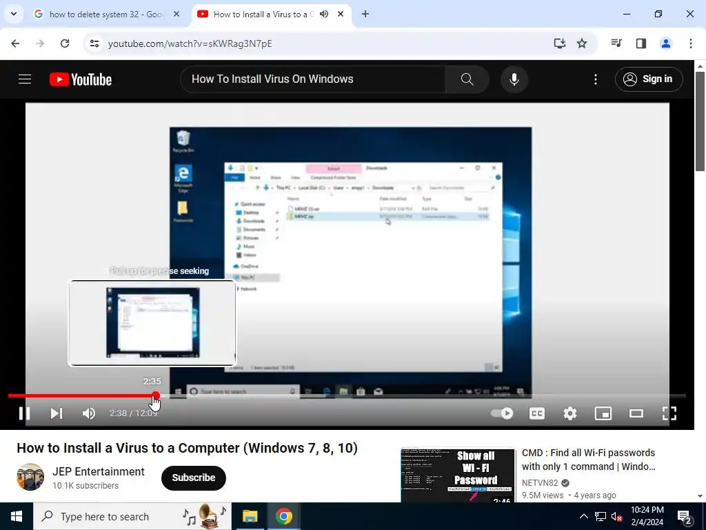Click the seek preview thumbnail
706x530 pixels.
coord(152,323)
